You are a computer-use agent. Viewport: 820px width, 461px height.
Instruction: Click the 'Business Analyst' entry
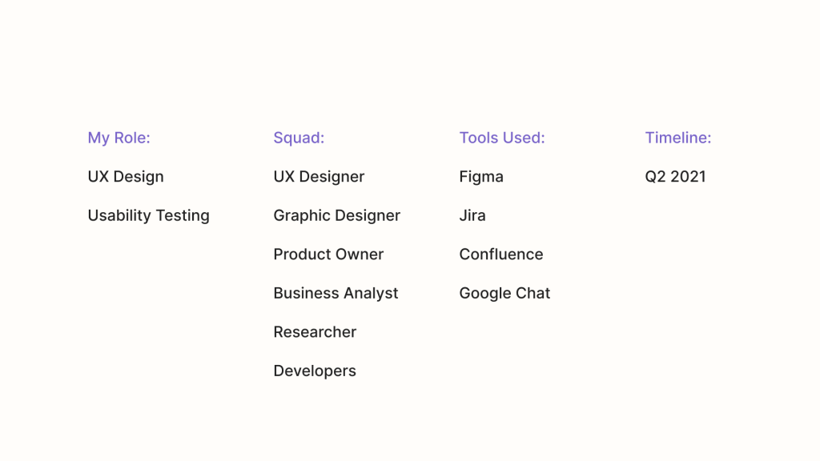coord(336,294)
